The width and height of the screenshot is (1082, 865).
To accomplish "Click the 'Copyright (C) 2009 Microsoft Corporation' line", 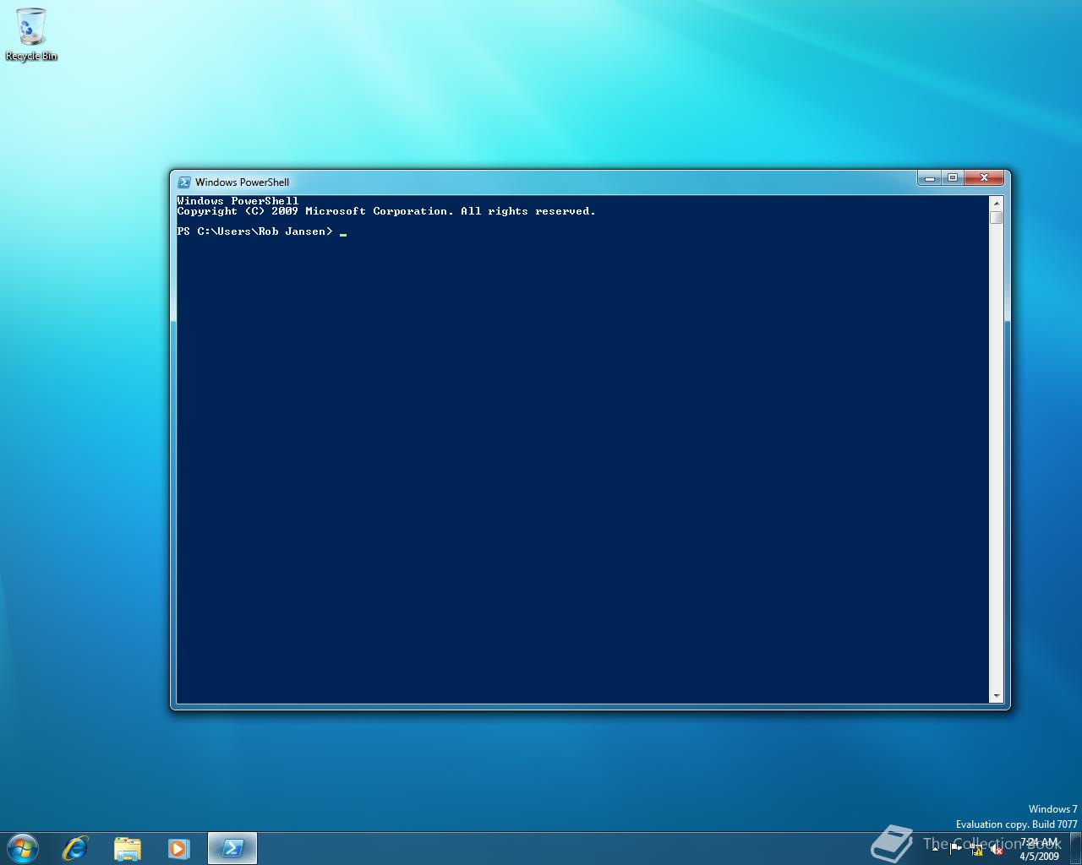I will (386, 211).
